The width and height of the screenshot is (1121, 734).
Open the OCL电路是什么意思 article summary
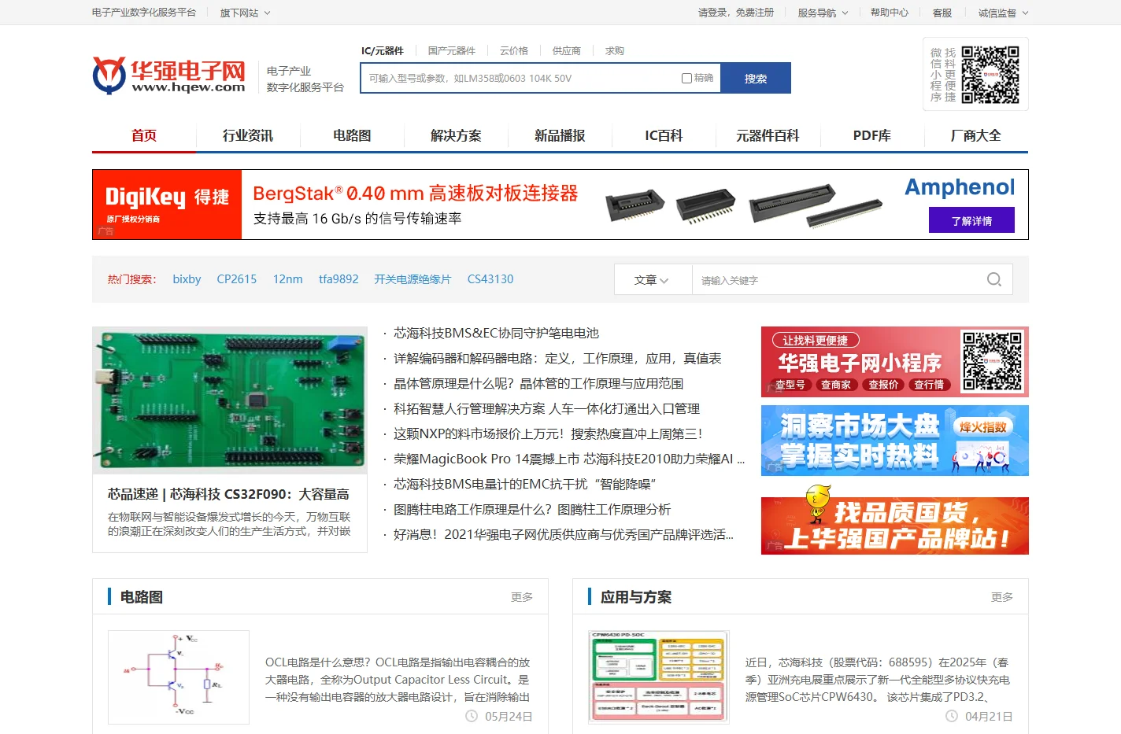(x=398, y=680)
